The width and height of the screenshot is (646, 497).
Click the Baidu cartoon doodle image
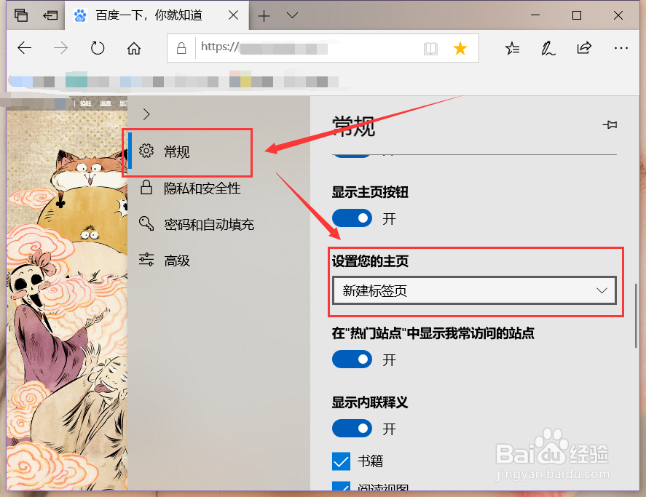[x=67, y=301]
